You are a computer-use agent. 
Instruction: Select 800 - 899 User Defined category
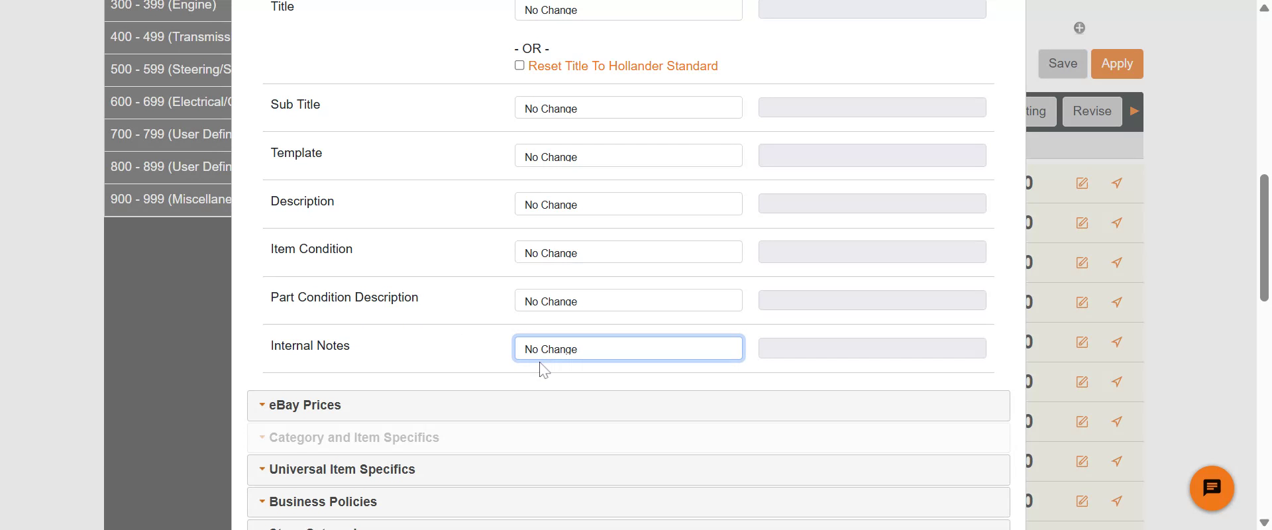pos(168,167)
